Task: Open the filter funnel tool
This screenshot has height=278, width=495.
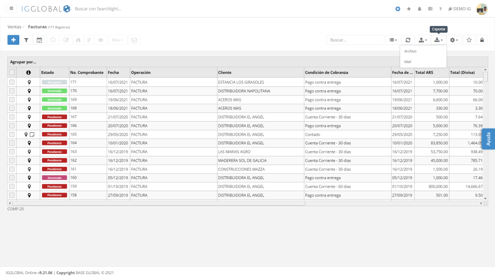Action: point(26,40)
